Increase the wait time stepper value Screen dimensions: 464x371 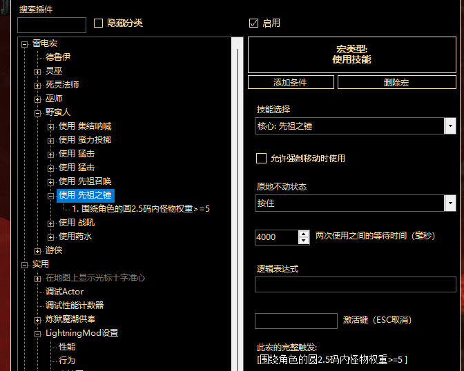point(304,233)
